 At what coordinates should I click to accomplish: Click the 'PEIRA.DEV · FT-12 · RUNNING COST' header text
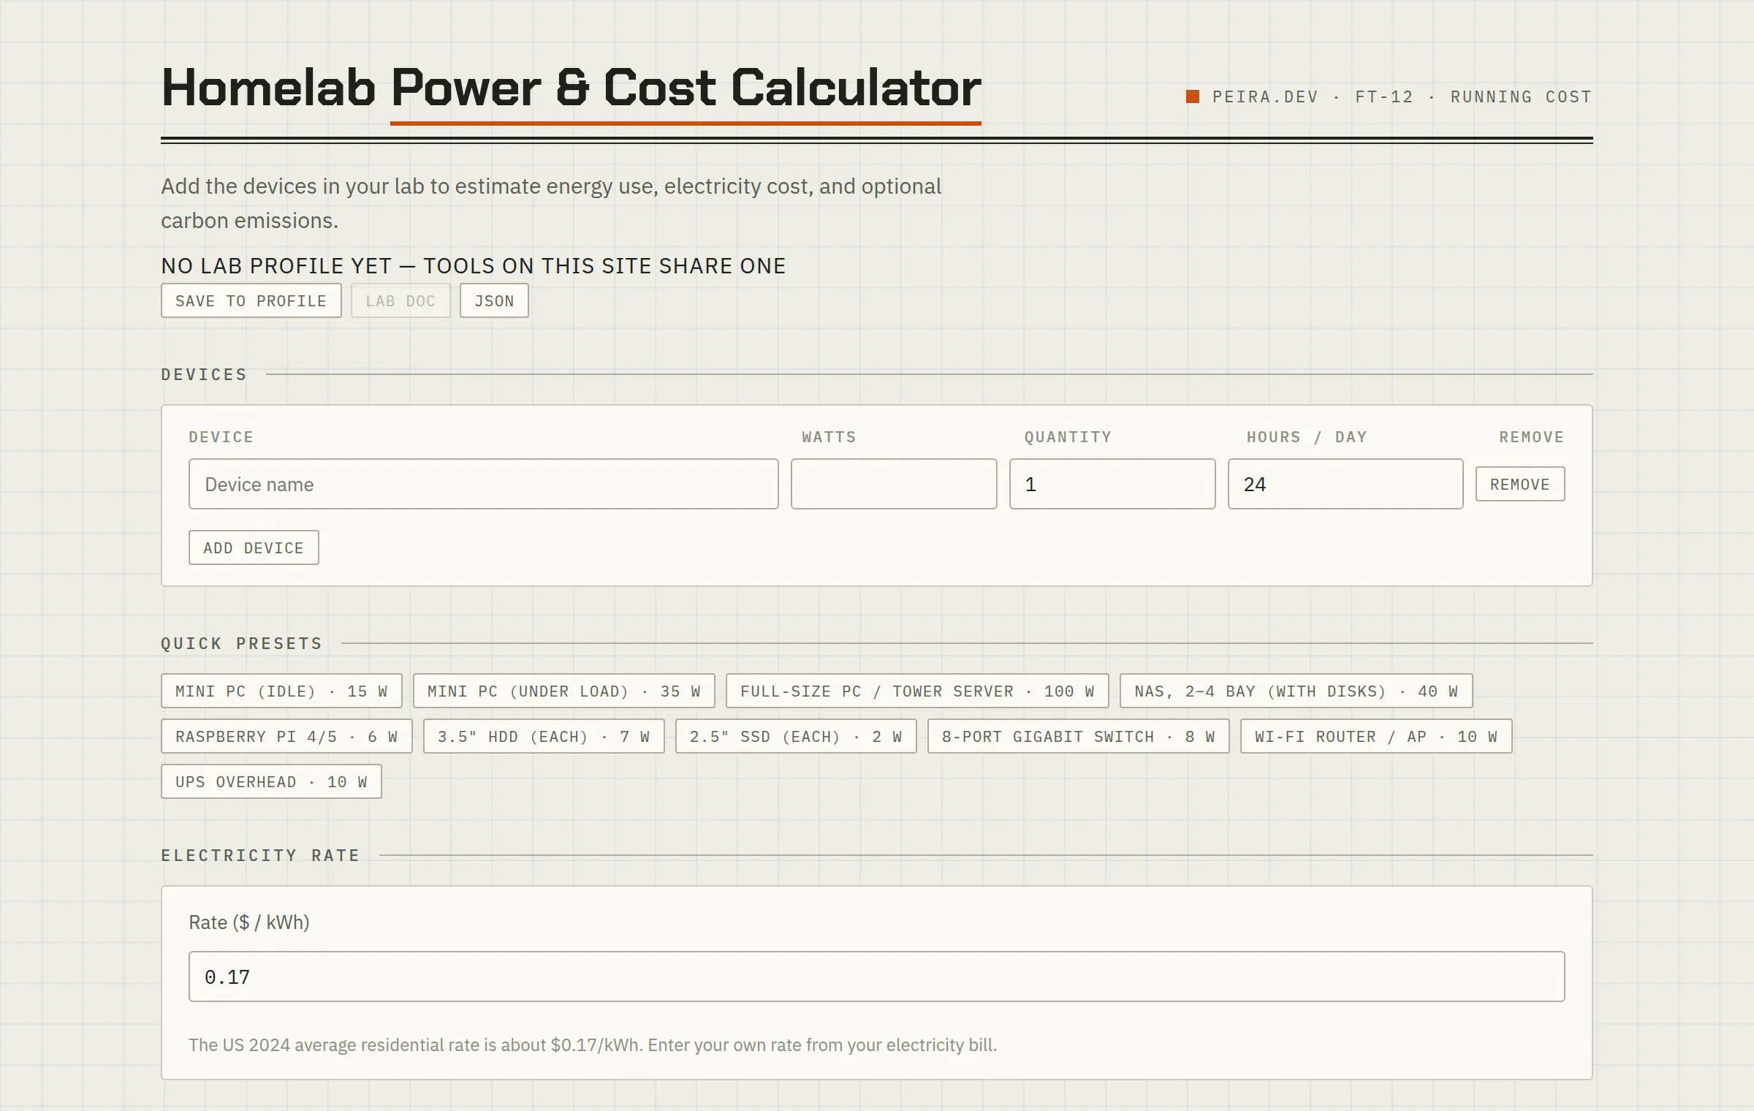click(x=1402, y=96)
